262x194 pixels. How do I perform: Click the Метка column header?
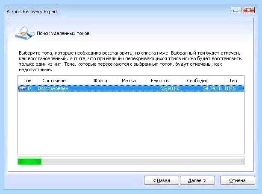[132, 81]
